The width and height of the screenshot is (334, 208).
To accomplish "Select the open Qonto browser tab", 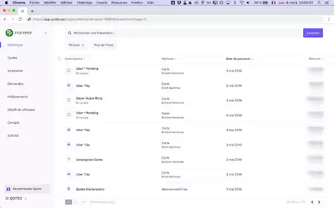I will pyautogui.click(x=22, y=11).
